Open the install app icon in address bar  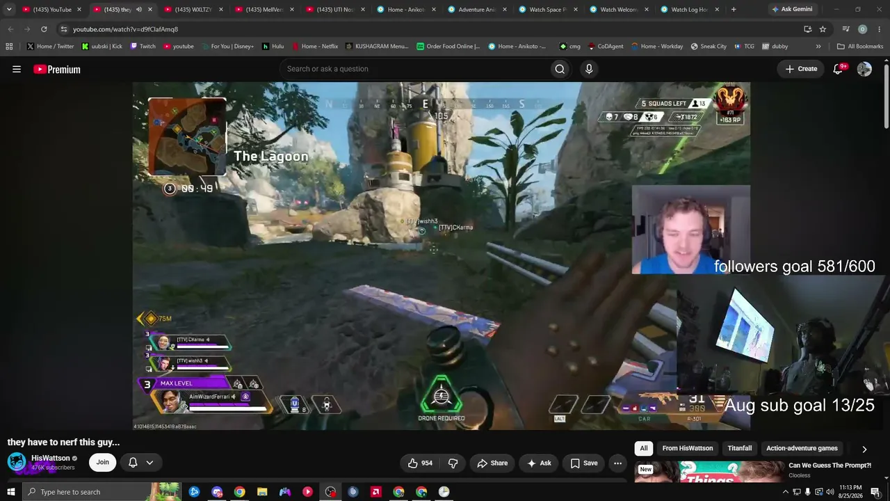(x=807, y=29)
